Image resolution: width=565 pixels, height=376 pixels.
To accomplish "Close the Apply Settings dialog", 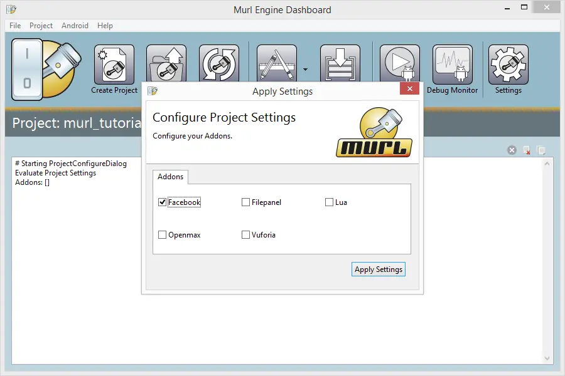I will (x=410, y=88).
